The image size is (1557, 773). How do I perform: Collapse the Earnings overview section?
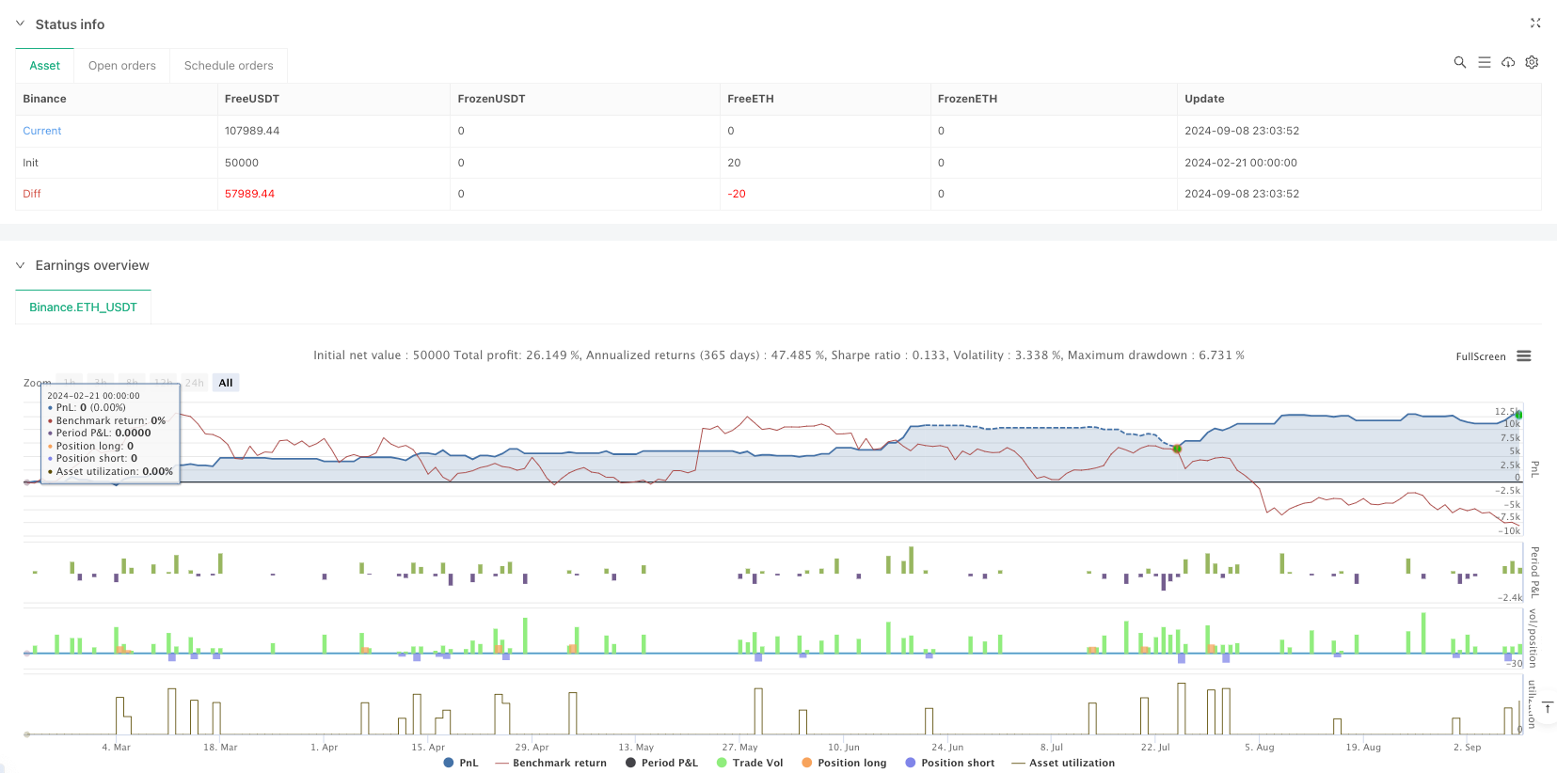click(21, 265)
